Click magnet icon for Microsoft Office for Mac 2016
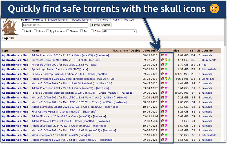 pos(163,60)
